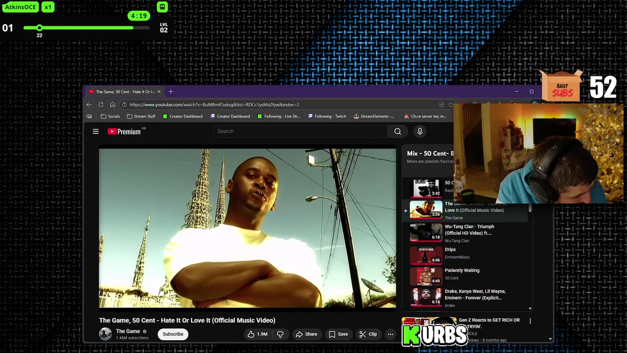Open The Game channel name link
Image resolution: width=627 pixels, height=353 pixels.
tap(128, 331)
